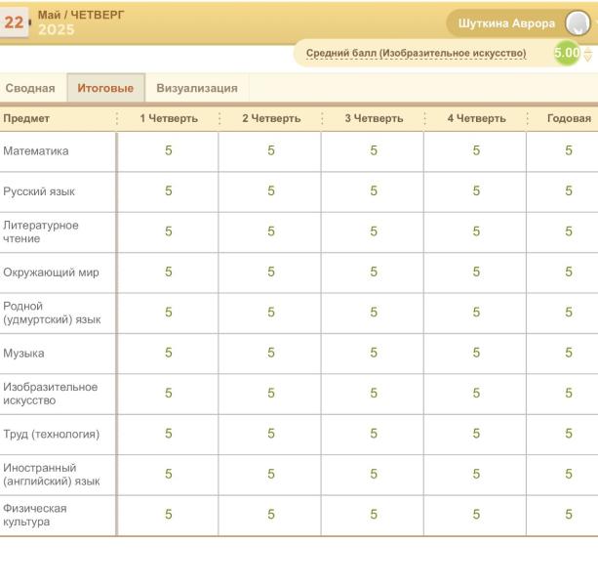Click Иностранный язык 4 Четверть grade
Viewport: 598px width, 586px height.
[476, 474]
